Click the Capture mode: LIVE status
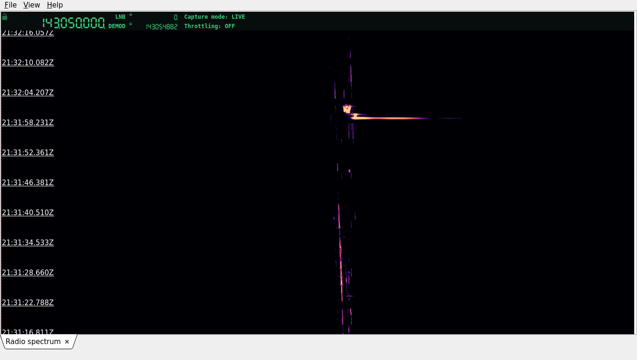Screen dimensions: 637x360 [x=215, y=17]
